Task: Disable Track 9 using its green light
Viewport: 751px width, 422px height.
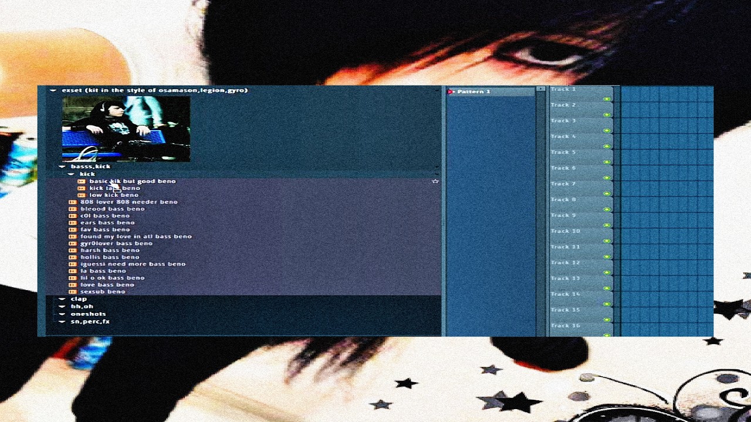Action: (607, 225)
